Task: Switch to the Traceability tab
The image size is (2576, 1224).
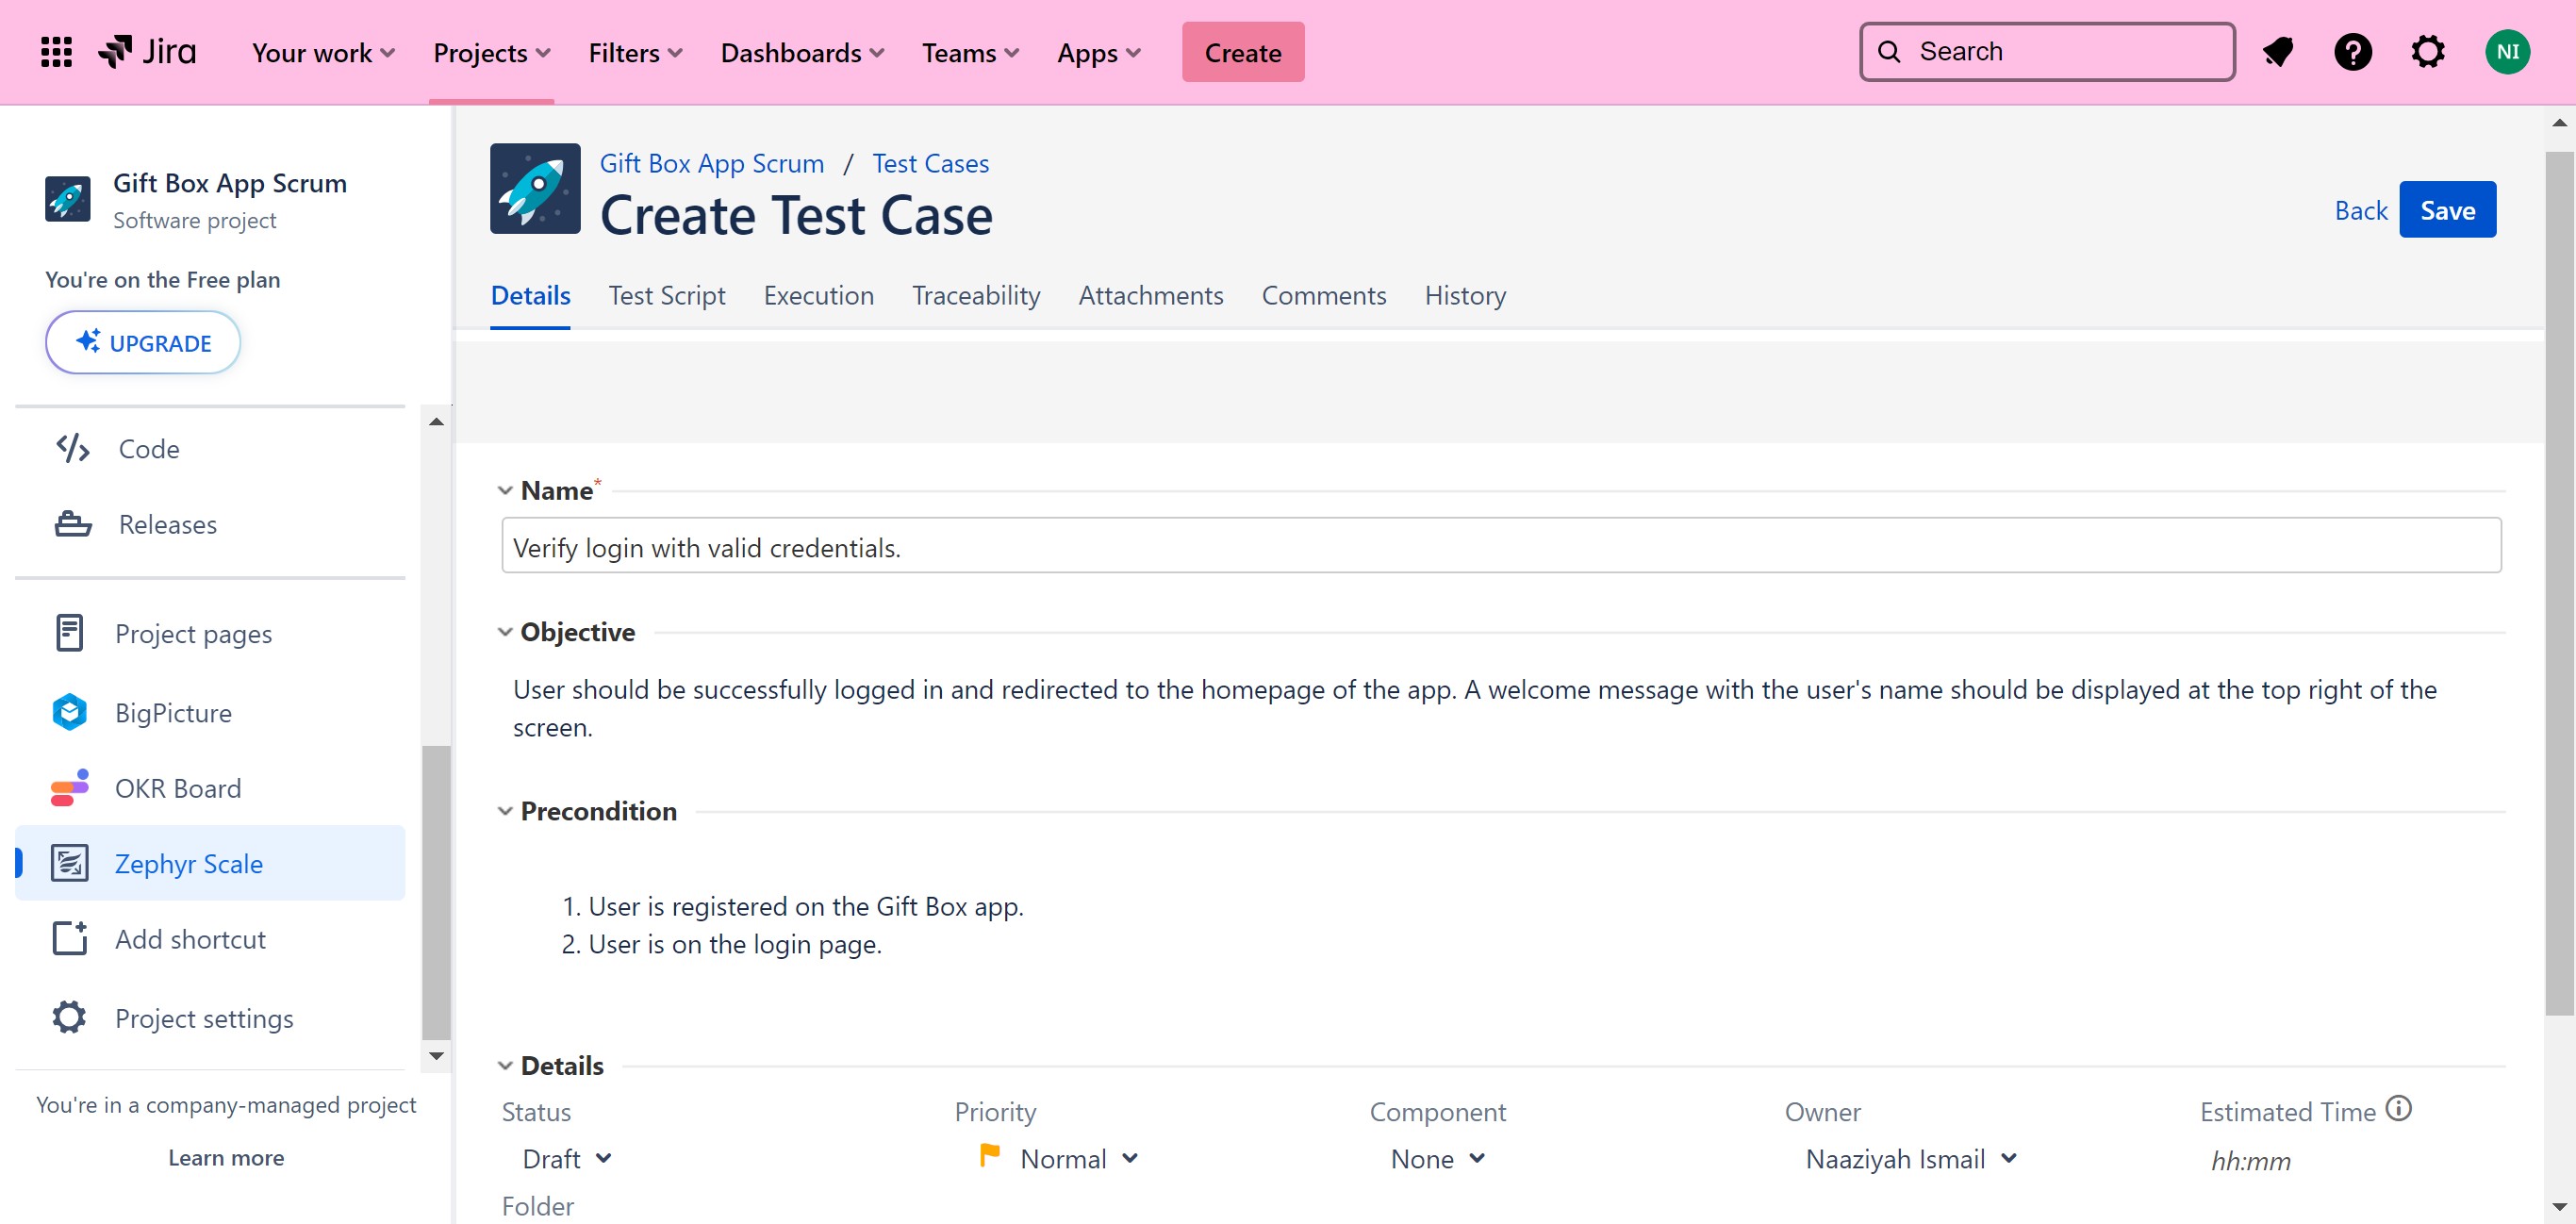Action: point(975,296)
